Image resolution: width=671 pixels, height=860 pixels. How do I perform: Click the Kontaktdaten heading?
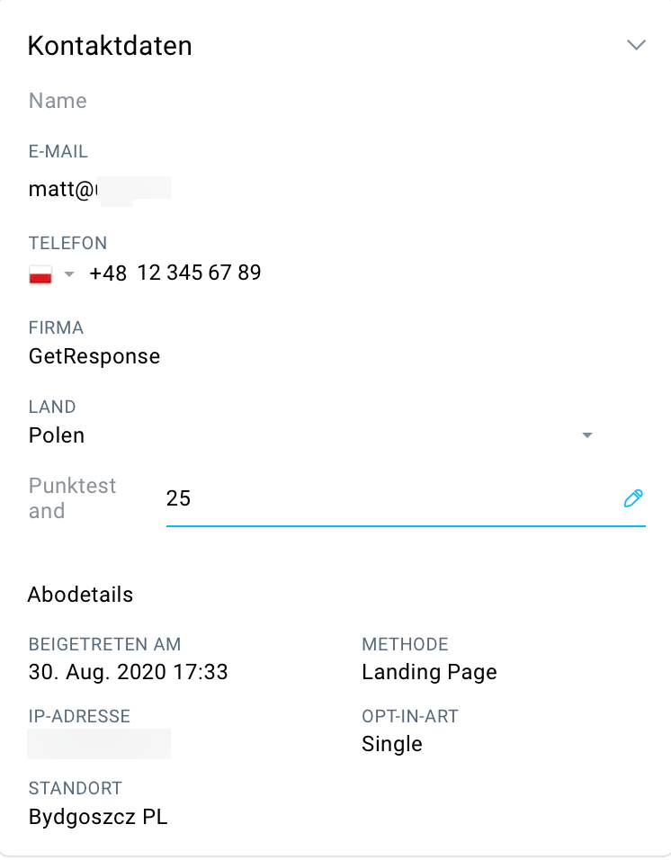pyautogui.click(x=110, y=46)
